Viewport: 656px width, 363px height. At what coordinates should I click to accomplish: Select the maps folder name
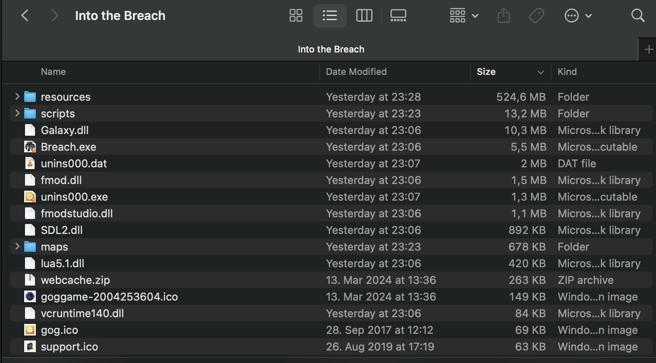54,247
